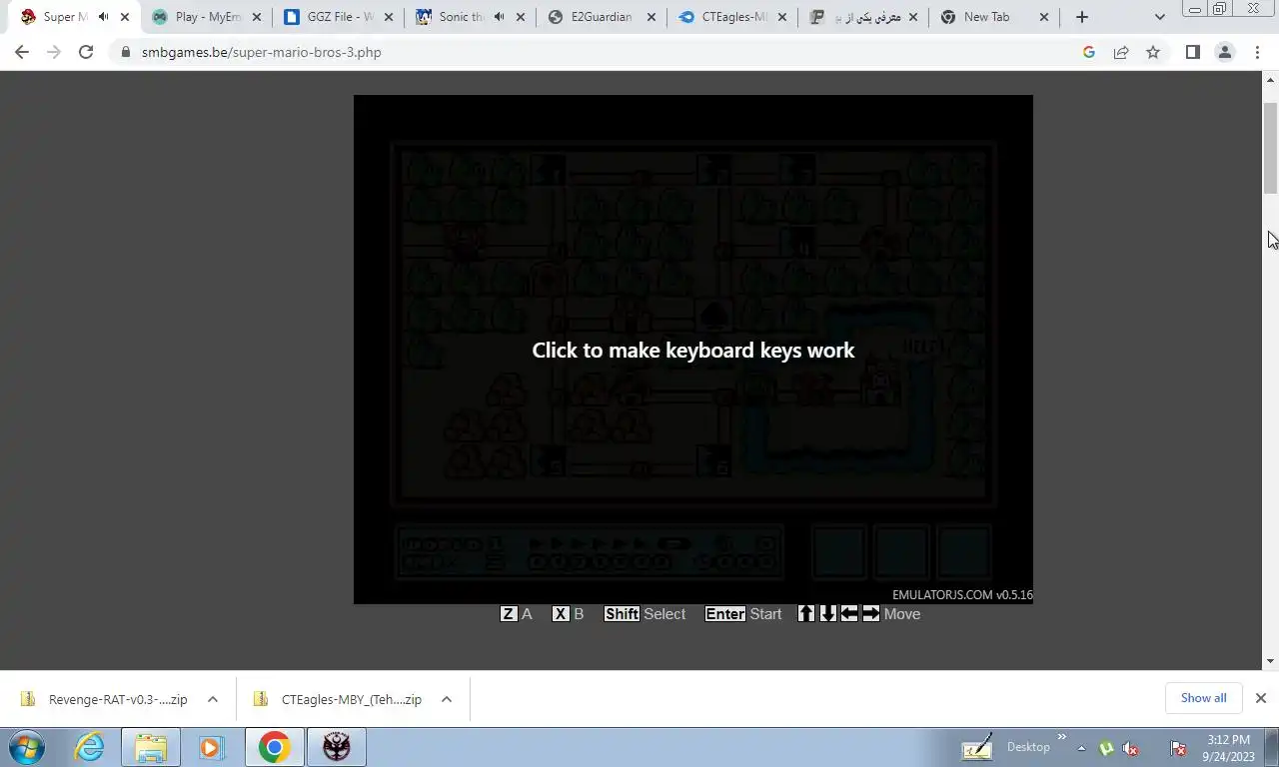Viewport: 1279px width, 767px height.
Task: Click the page vertical scrollbar thumb
Action: 1270,148
